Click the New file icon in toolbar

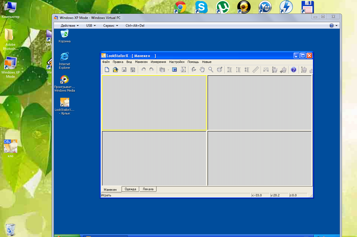(x=107, y=70)
